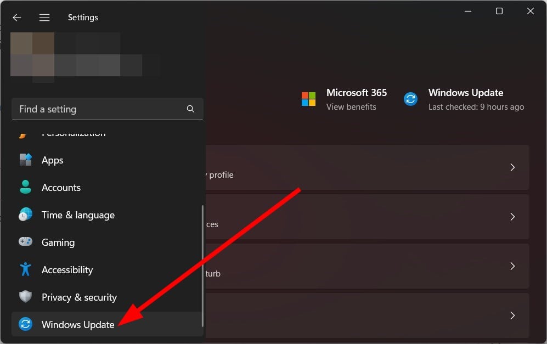This screenshot has width=547, height=344.
Task: Click the search magnifier icon
Action: click(x=190, y=109)
